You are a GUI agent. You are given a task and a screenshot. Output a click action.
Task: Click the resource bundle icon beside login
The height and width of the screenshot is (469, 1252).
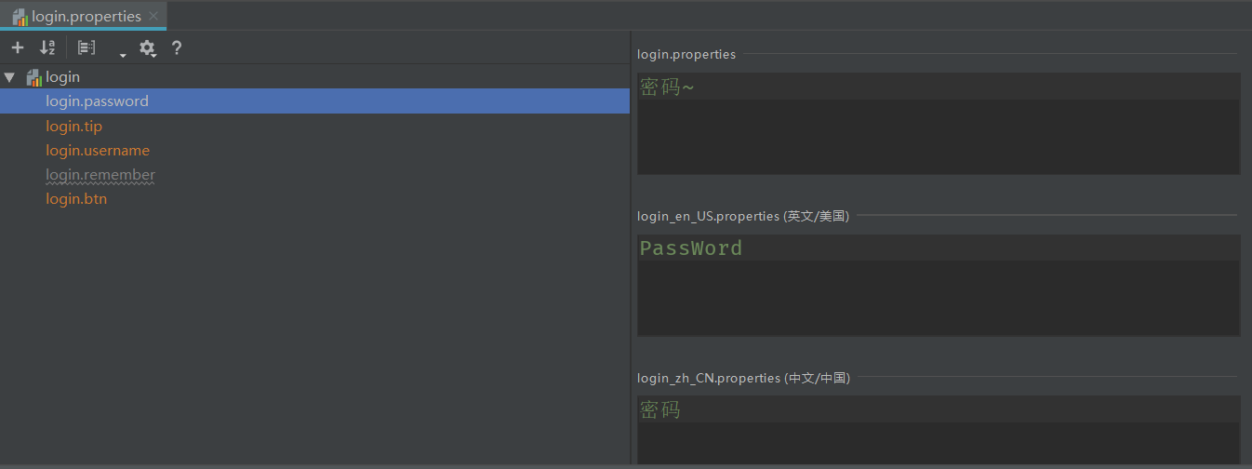(x=34, y=77)
